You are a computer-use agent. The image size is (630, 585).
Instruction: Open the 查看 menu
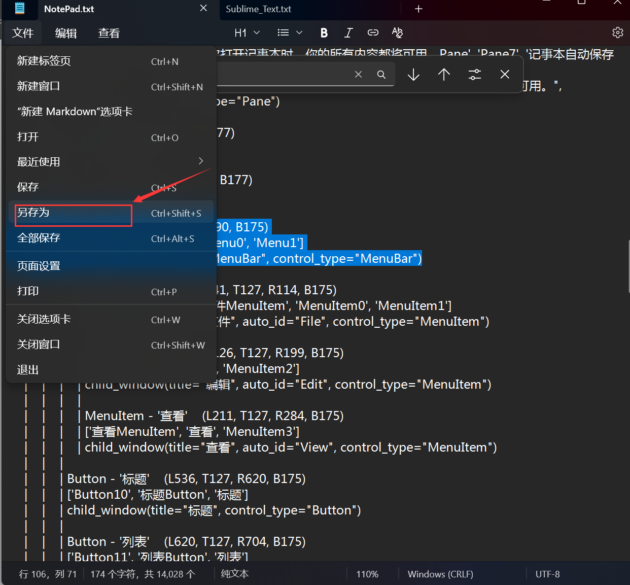tap(109, 33)
